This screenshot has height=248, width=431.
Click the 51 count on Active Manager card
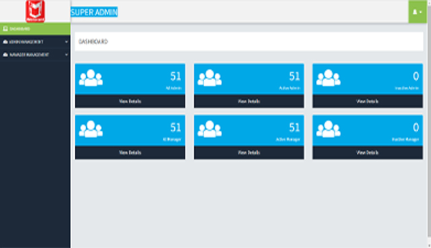pos(294,127)
